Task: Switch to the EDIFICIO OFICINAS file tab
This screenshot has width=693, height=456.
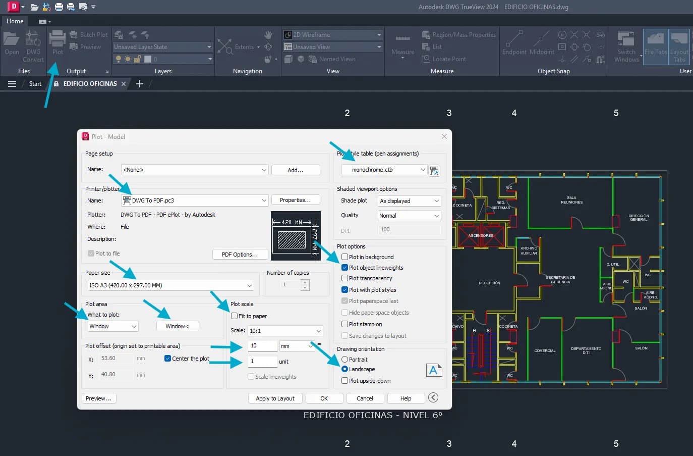Action: click(x=90, y=84)
